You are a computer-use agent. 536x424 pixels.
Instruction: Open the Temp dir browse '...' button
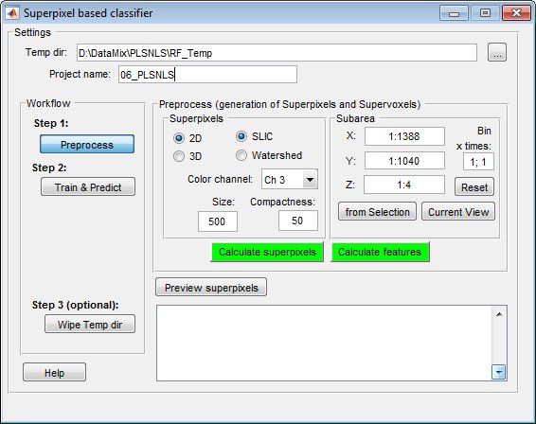(x=497, y=53)
